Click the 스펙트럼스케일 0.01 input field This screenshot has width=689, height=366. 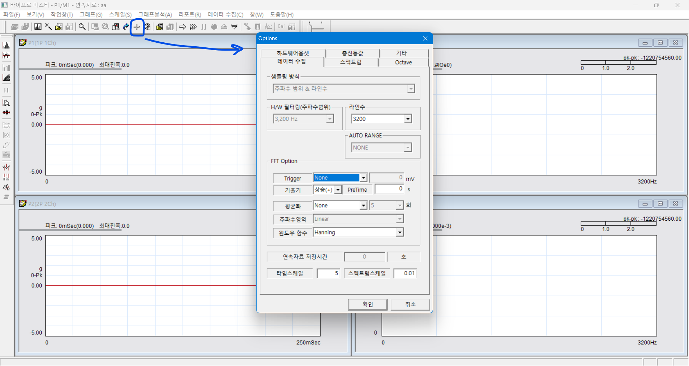pyautogui.click(x=405, y=273)
